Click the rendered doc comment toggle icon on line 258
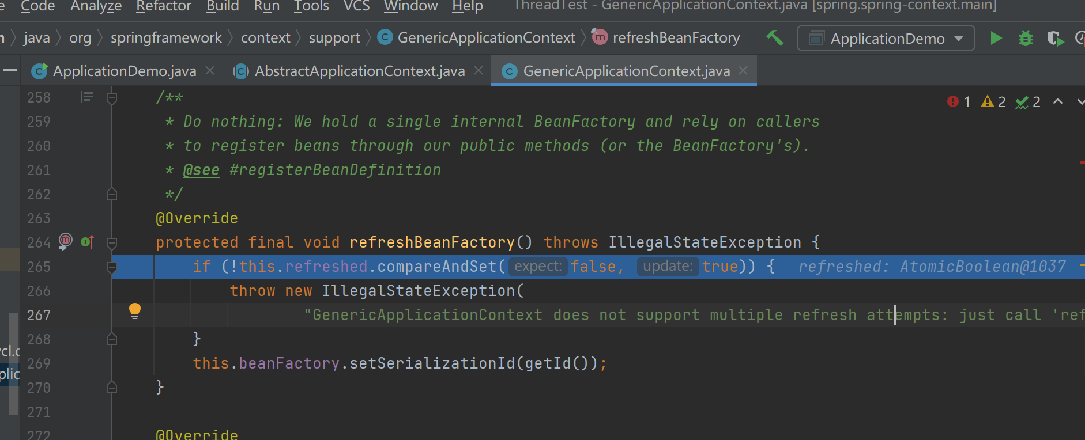 pos(86,97)
